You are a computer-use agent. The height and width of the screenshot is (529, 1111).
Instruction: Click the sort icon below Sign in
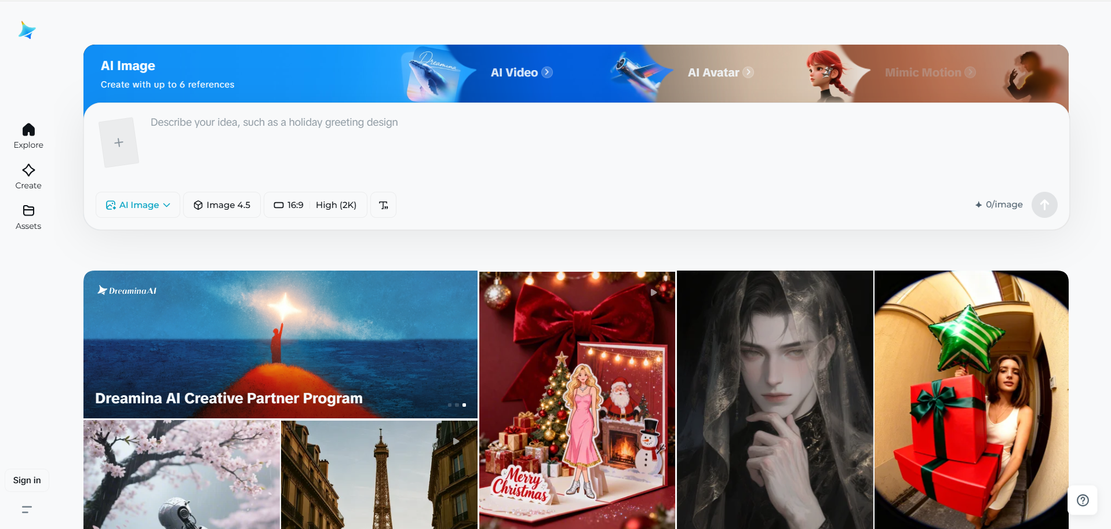coord(26,509)
